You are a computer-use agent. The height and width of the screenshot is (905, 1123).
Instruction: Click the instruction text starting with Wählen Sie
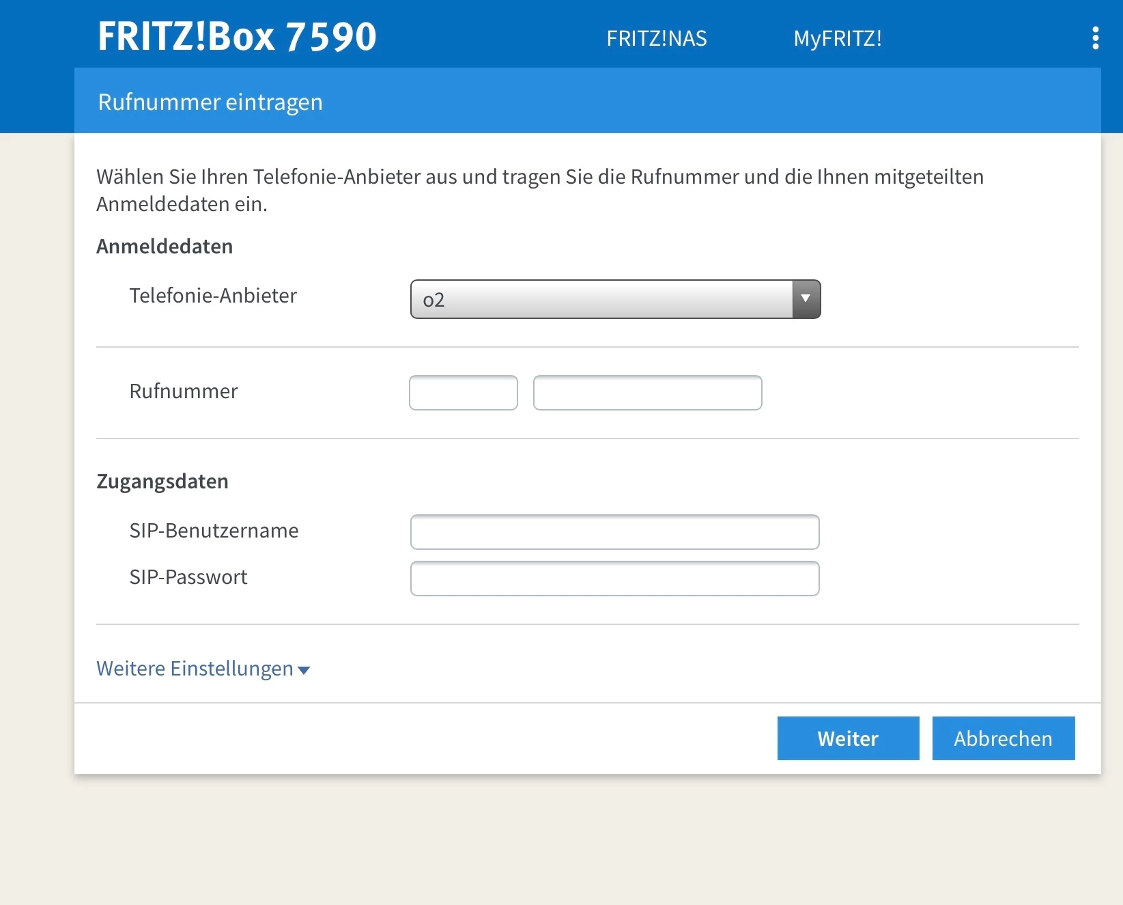540,191
